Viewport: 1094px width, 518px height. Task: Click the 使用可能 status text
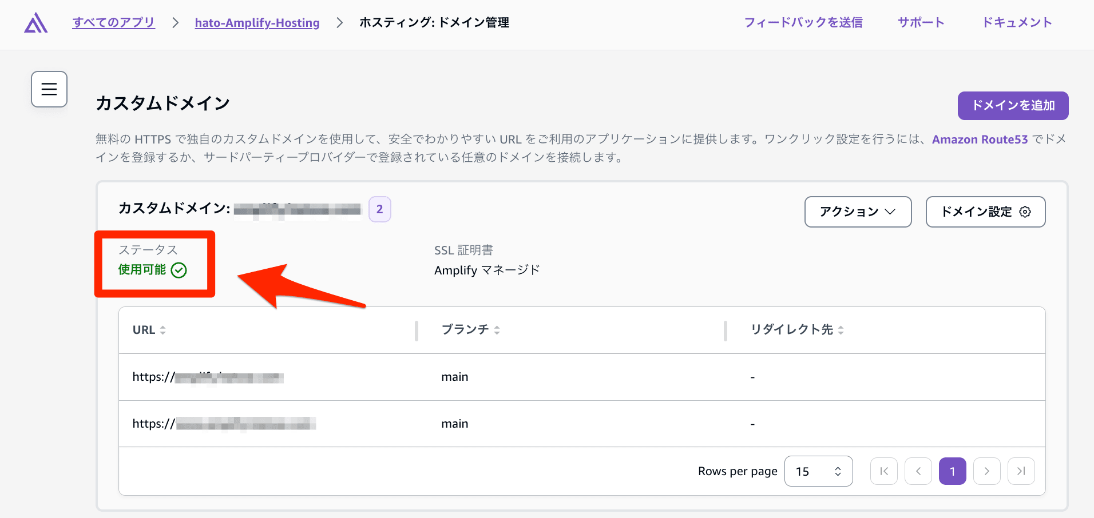click(x=142, y=270)
